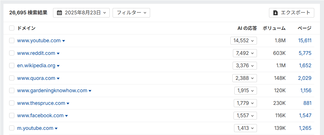The image size is (324, 135).
Task: Expand the フィルター dropdown
Action: [131, 13]
